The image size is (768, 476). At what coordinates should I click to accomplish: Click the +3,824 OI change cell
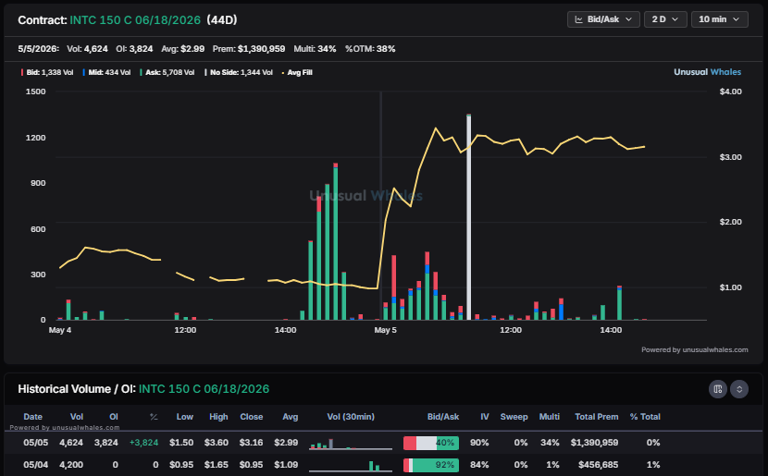tap(143, 443)
